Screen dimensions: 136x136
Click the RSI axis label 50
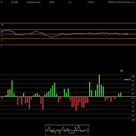click(2, 36)
